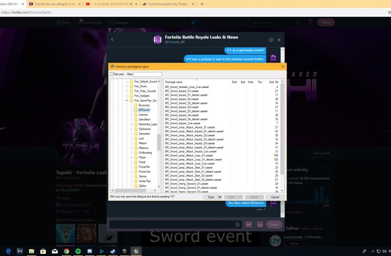Click the Meteor folder icon

click(136, 143)
